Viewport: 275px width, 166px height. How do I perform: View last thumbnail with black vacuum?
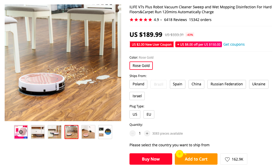pyautogui.click(x=105, y=132)
